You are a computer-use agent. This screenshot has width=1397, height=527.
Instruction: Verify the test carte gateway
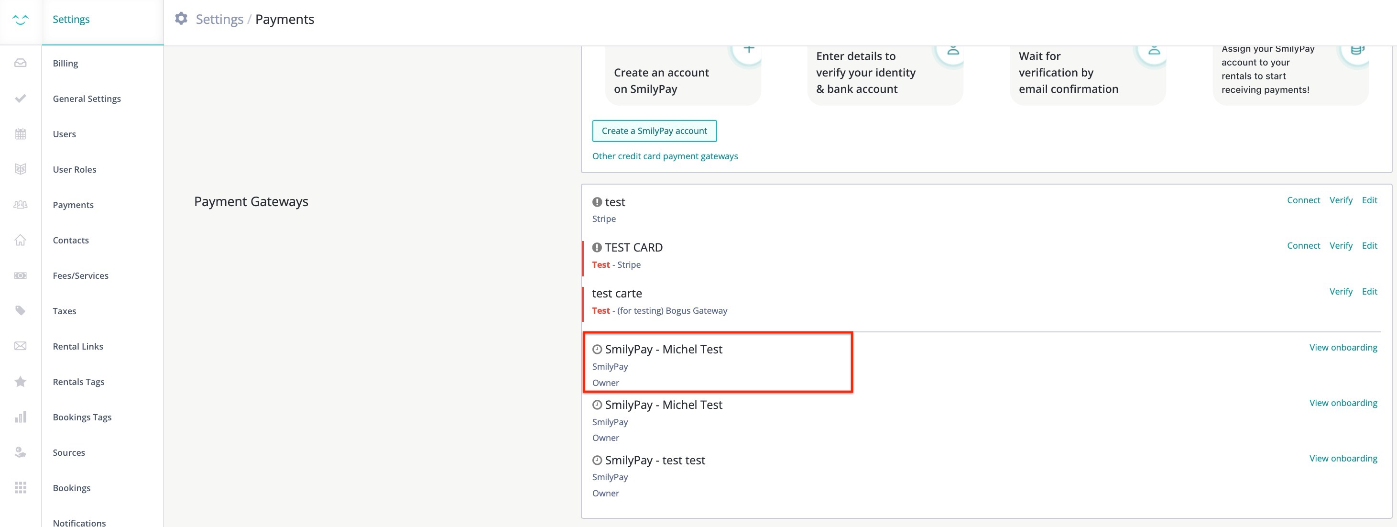[1341, 292]
